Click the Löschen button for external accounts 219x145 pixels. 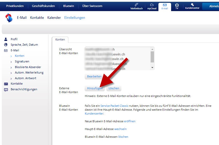[x=114, y=88]
